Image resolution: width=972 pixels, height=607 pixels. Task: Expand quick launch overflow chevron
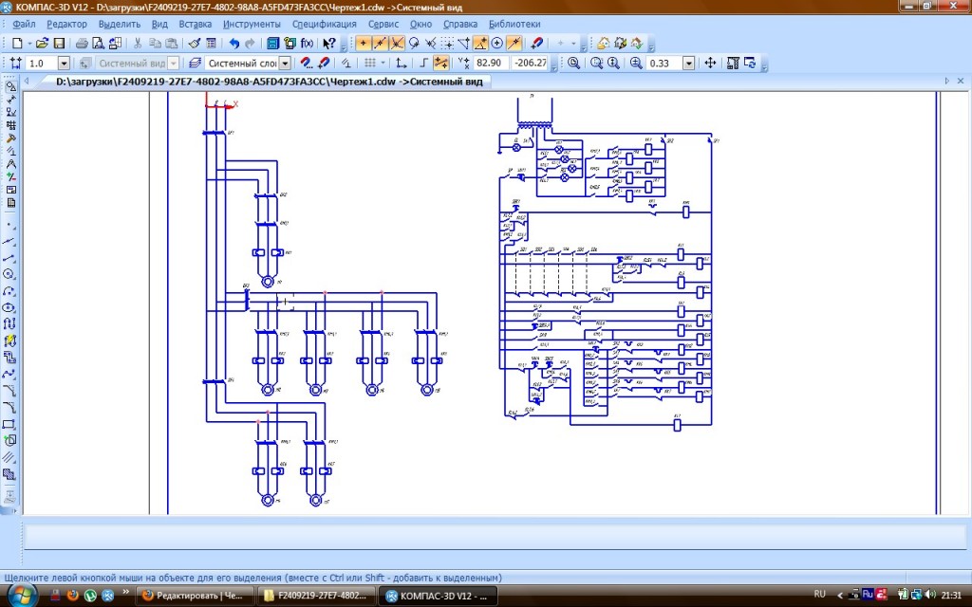(x=126, y=592)
